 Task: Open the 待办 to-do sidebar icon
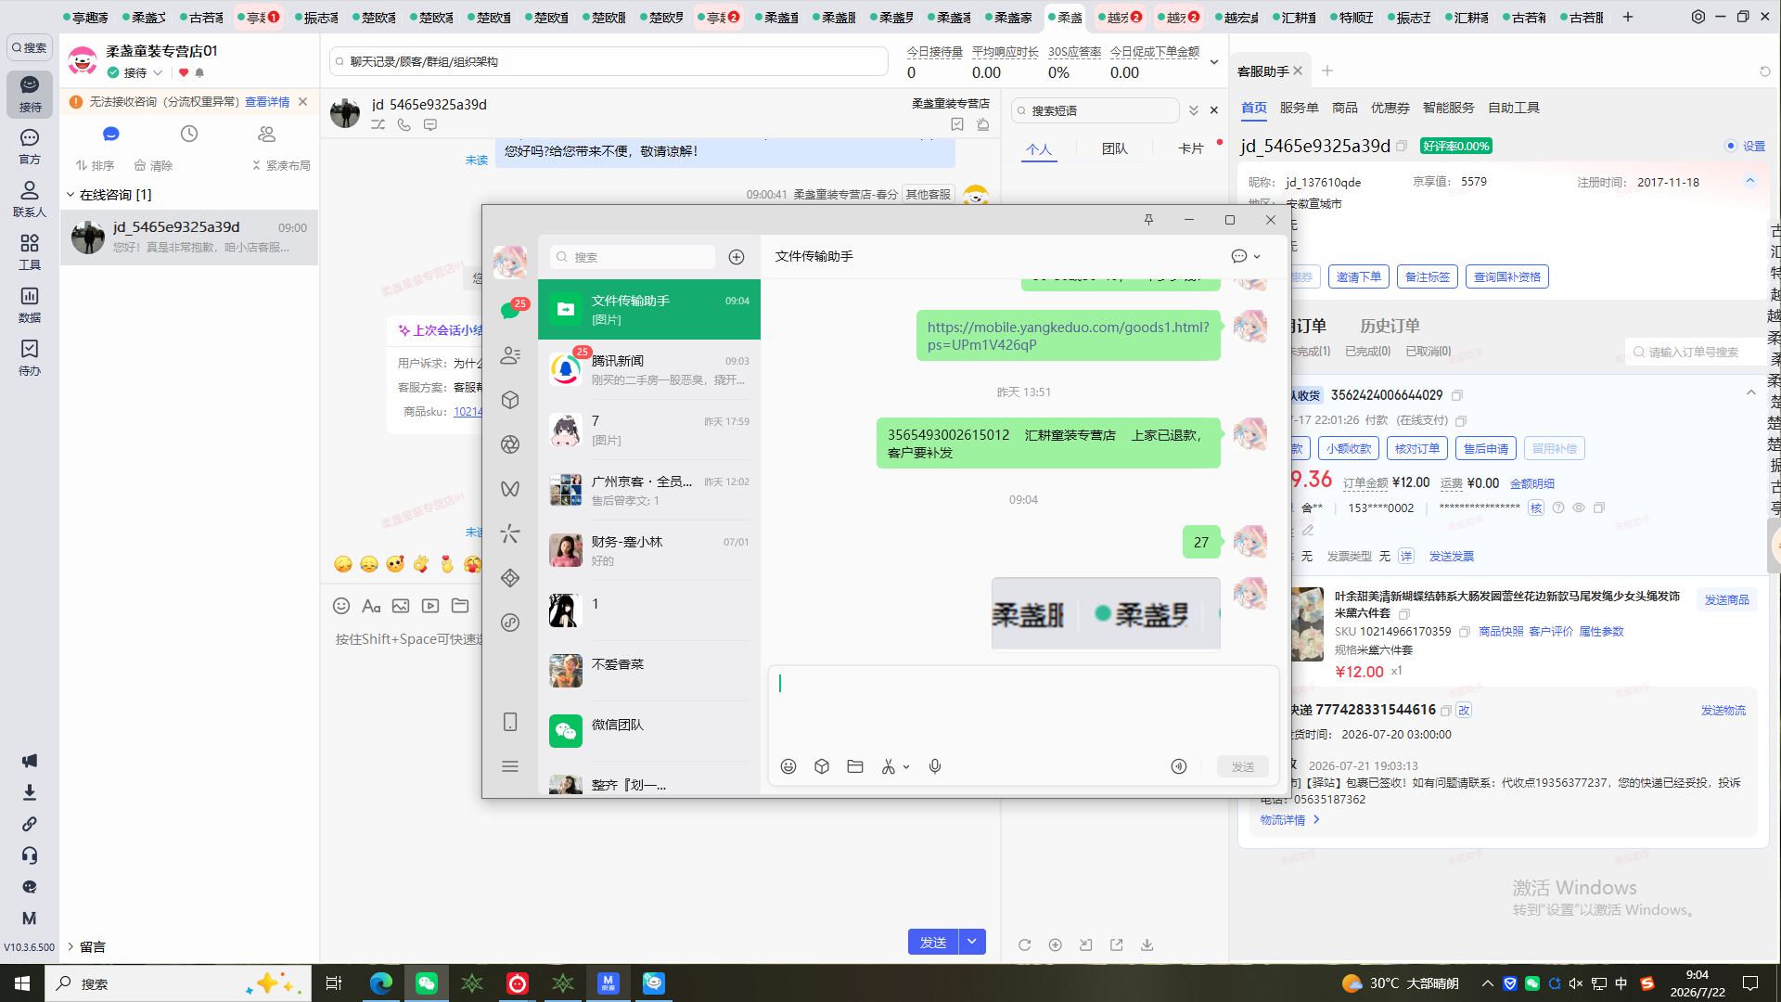point(30,358)
